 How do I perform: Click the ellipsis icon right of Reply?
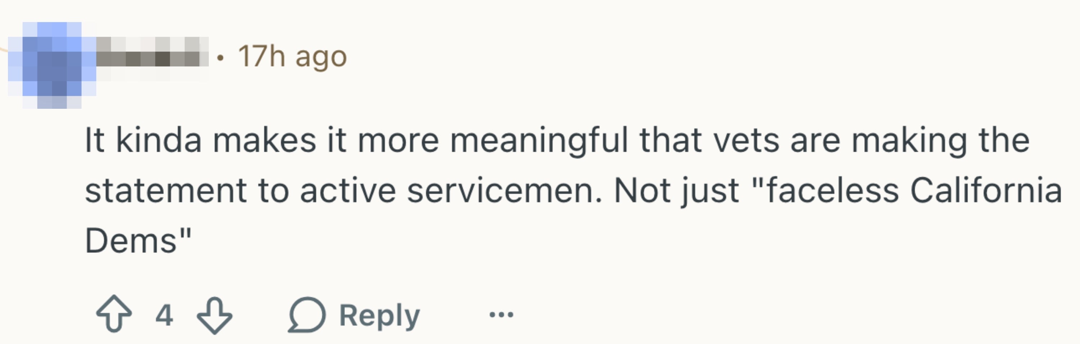coord(501,314)
